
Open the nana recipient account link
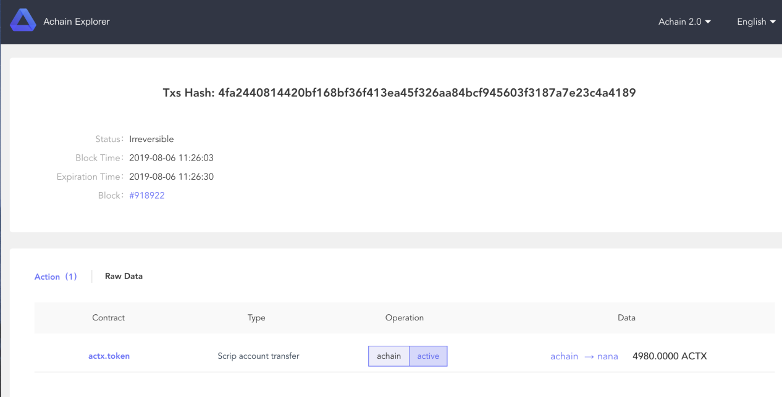(x=608, y=356)
